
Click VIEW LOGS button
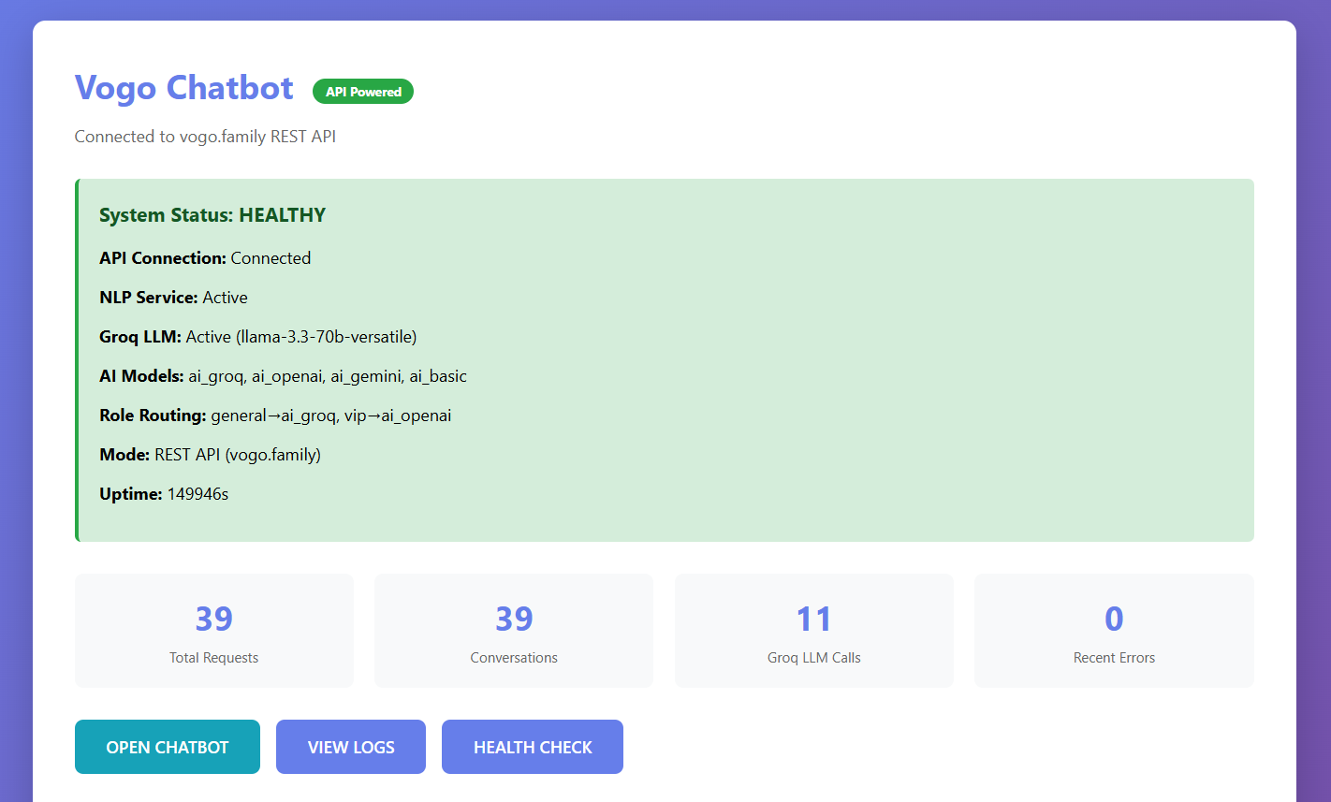[350, 747]
